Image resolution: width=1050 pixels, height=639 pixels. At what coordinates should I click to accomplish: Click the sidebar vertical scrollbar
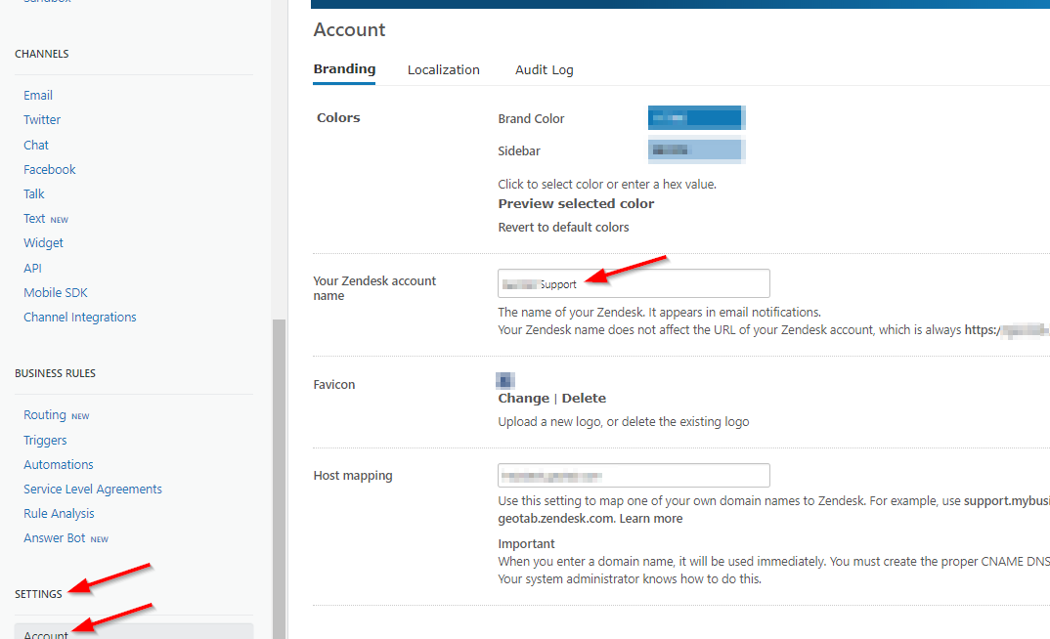point(279,479)
